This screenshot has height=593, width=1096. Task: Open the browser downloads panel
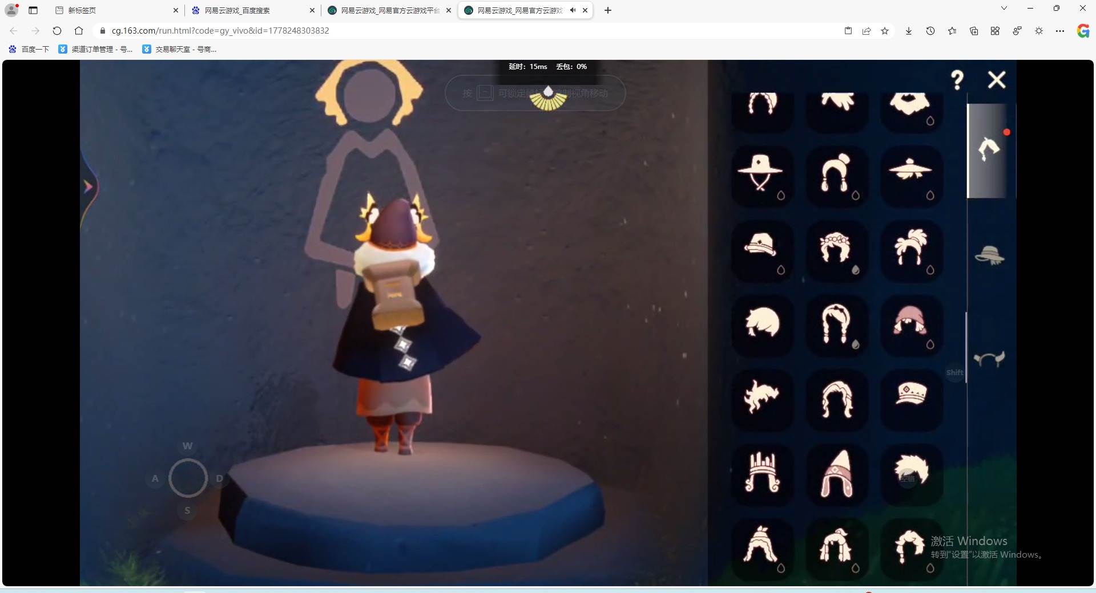click(x=909, y=31)
